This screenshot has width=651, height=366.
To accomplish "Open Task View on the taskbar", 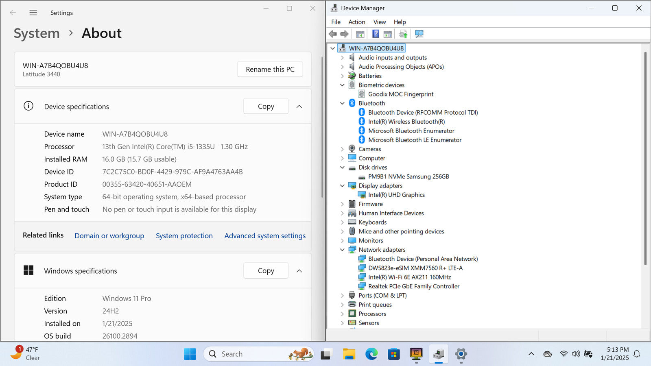I will pos(326,354).
